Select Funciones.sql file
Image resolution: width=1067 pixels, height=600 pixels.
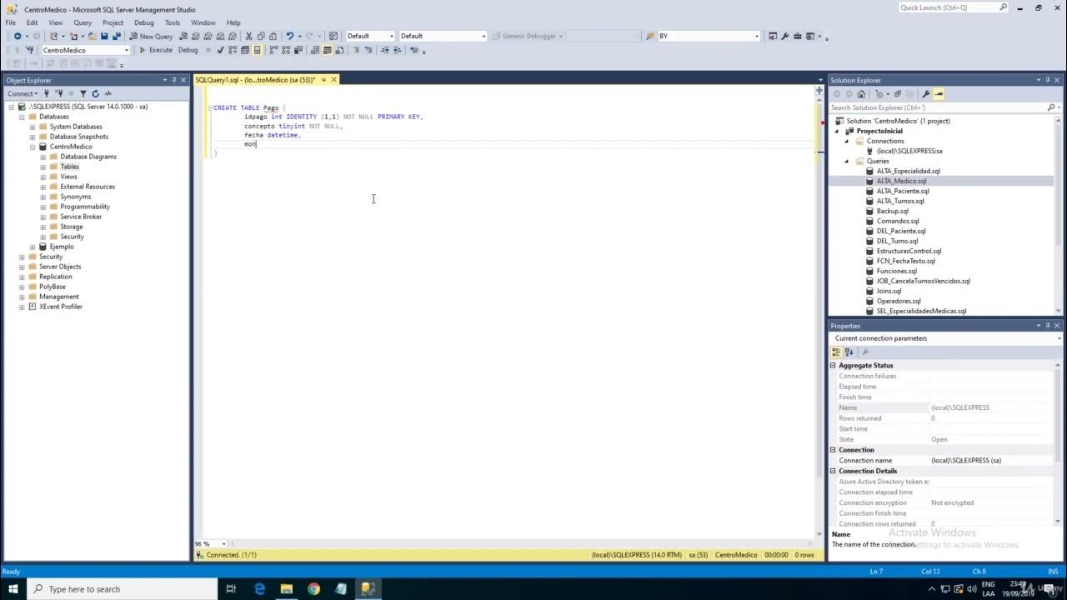(896, 271)
